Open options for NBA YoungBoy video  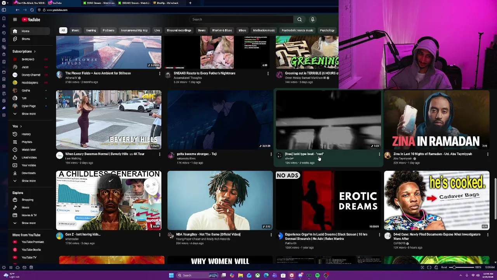click(x=271, y=235)
